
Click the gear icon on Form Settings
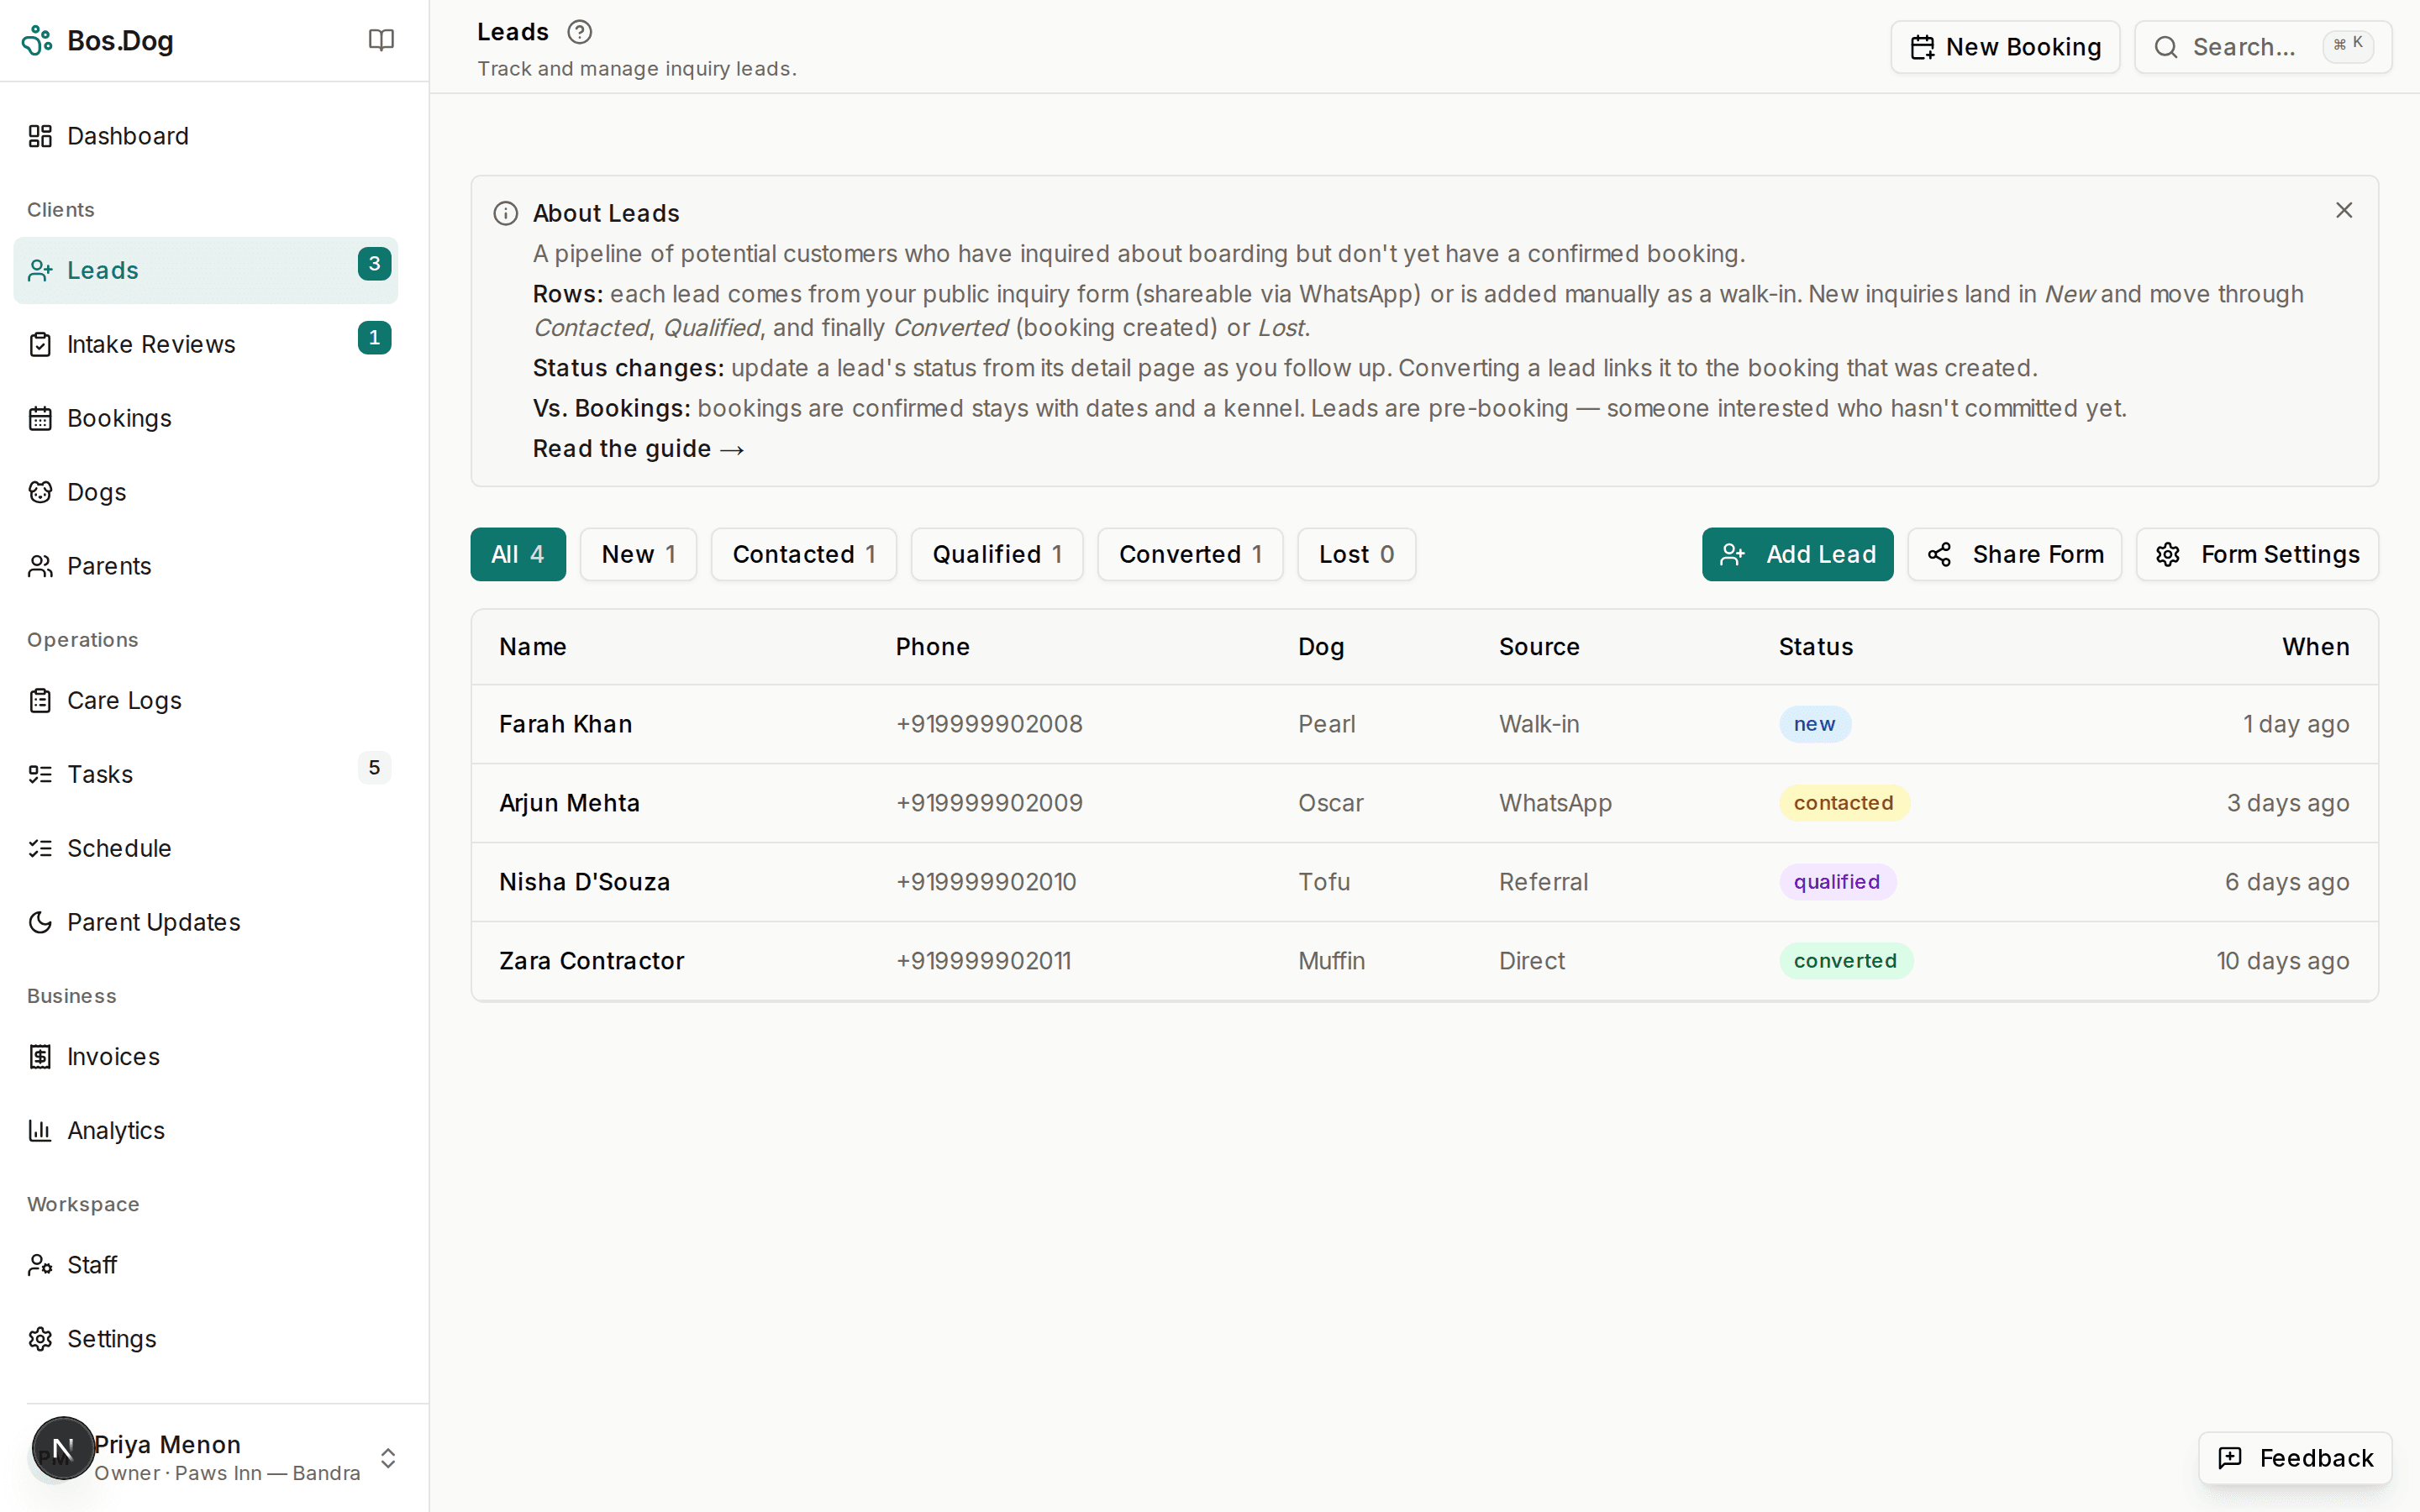pyautogui.click(x=2168, y=554)
